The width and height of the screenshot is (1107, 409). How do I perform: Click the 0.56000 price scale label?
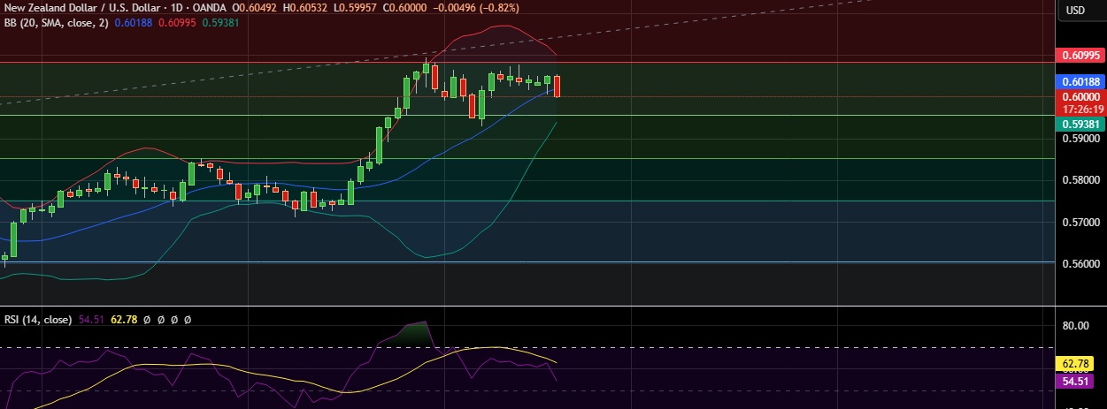[x=1080, y=264]
